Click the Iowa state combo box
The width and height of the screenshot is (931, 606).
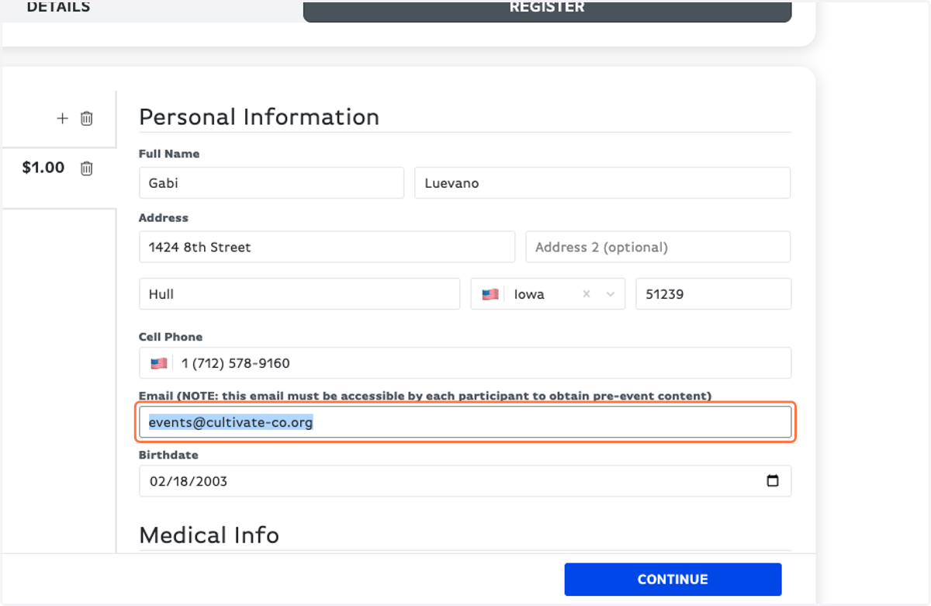tap(548, 294)
